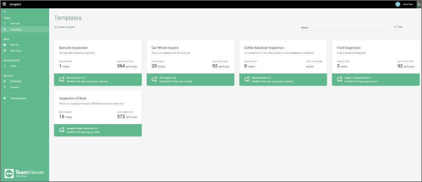Click workflow icon on Coffee Machine Inspection
Viewport: 422px width, 182px height.
tap(247, 79)
